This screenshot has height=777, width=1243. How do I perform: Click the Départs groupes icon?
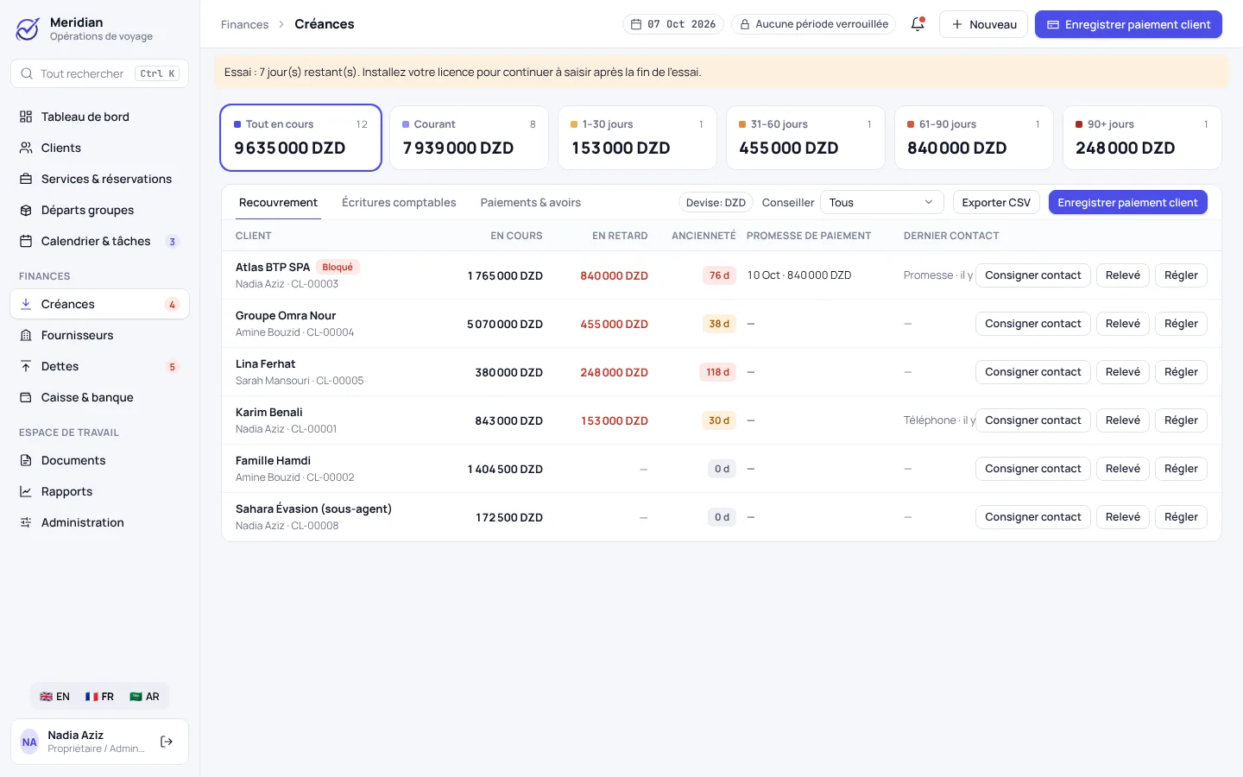(26, 210)
